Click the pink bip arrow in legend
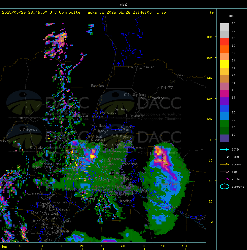The image size is (247, 250). 224,172
